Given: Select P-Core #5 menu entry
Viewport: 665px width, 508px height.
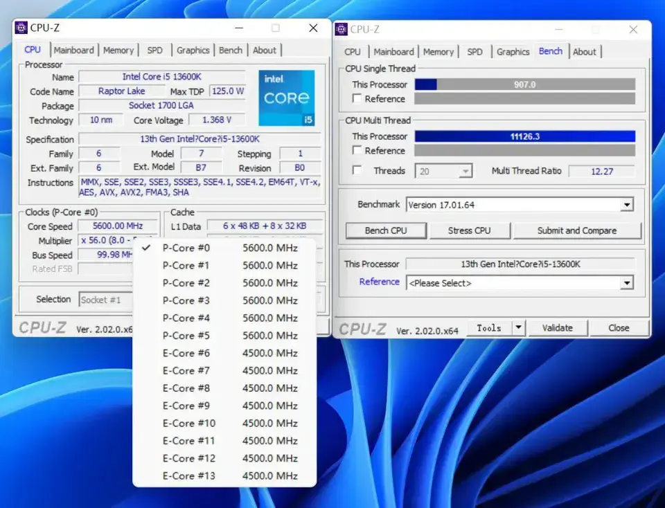Looking at the screenshot, I should click(x=224, y=336).
